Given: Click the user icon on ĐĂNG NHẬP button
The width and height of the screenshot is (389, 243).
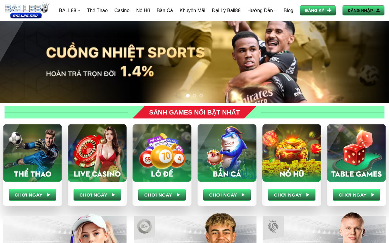Looking at the screenshot, I should click(x=378, y=10).
